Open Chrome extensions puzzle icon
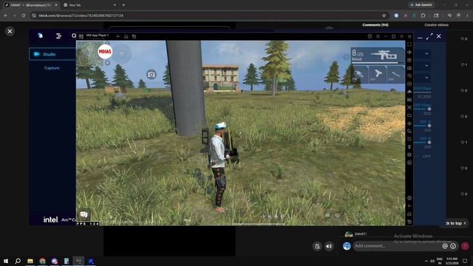This screenshot has height=266, width=473. pos(423,15)
